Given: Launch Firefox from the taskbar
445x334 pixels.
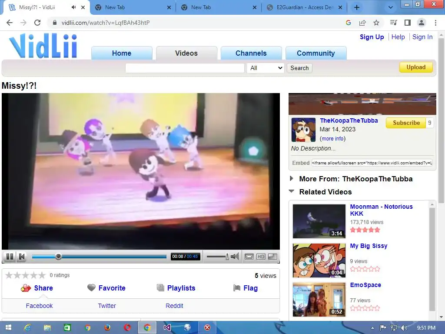Looking at the screenshot, I should [107, 327].
